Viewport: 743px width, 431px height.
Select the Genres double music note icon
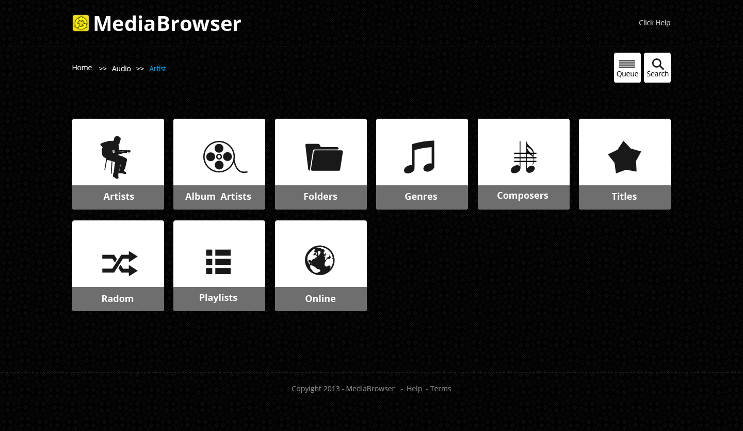419,157
